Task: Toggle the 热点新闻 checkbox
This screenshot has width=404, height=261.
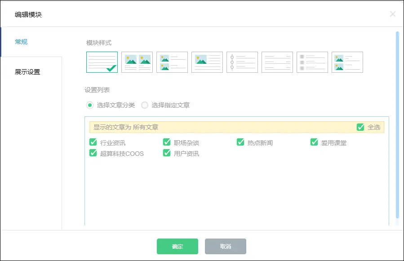Action: pyautogui.click(x=240, y=142)
